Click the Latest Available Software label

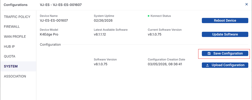pyautogui.click(x=111, y=30)
